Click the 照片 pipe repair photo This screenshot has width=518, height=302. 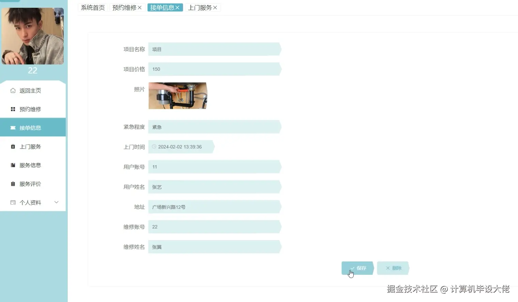pyautogui.click(x=177, y=96)
